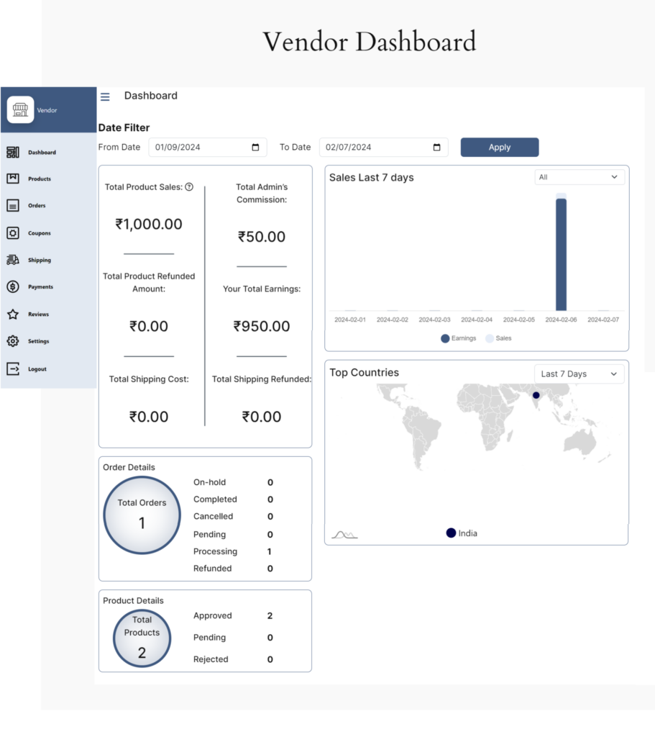Toggle the Sales legend below the chart
Viewport: 655px width, 737px height.
(498, 338)
